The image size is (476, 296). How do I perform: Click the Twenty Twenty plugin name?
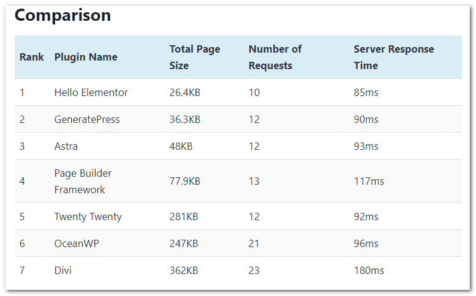[88, 216]
